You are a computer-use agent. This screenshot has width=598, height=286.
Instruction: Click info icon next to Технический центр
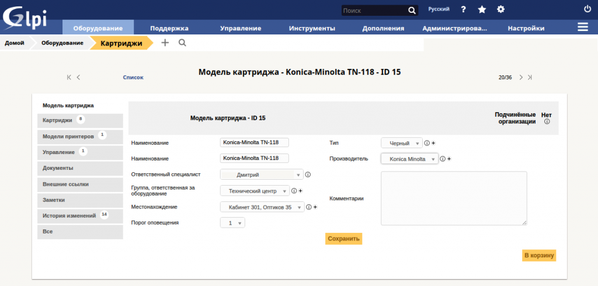294,191
